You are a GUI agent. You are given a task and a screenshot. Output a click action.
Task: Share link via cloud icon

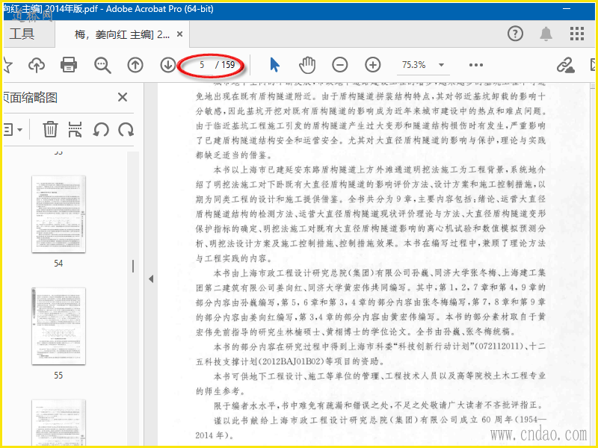[x=566, y=65]
